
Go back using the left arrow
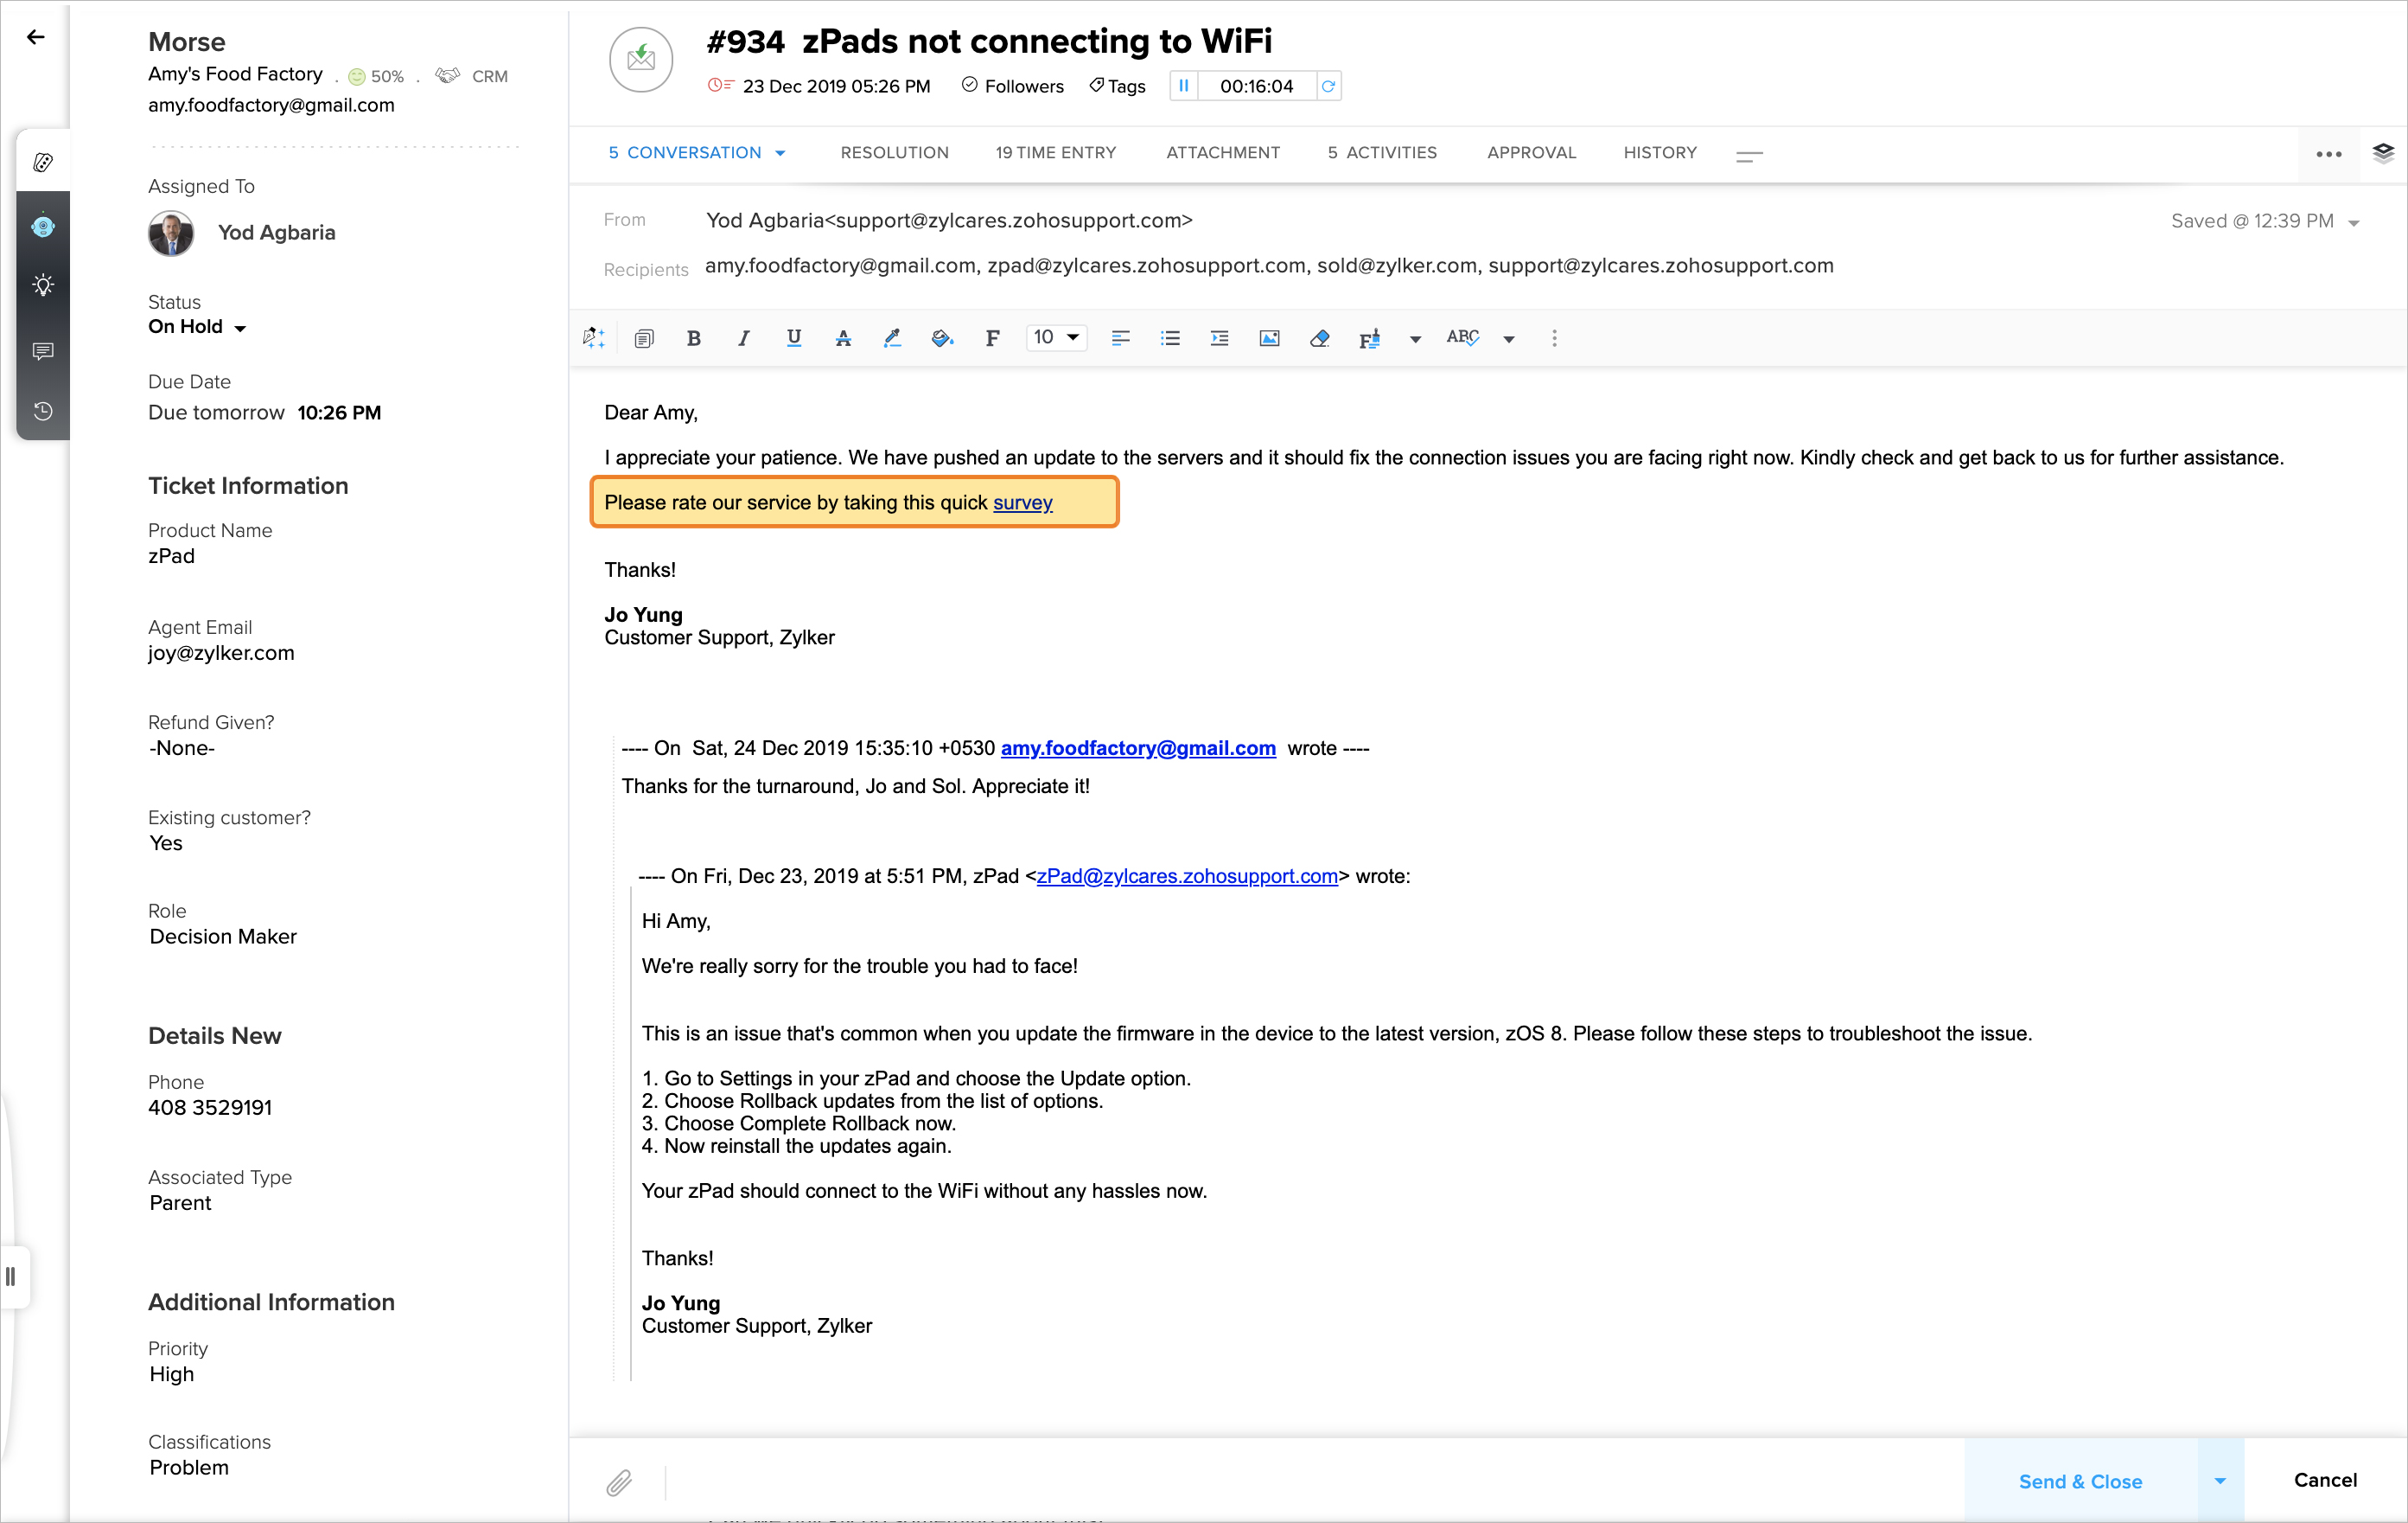(36, 37)
